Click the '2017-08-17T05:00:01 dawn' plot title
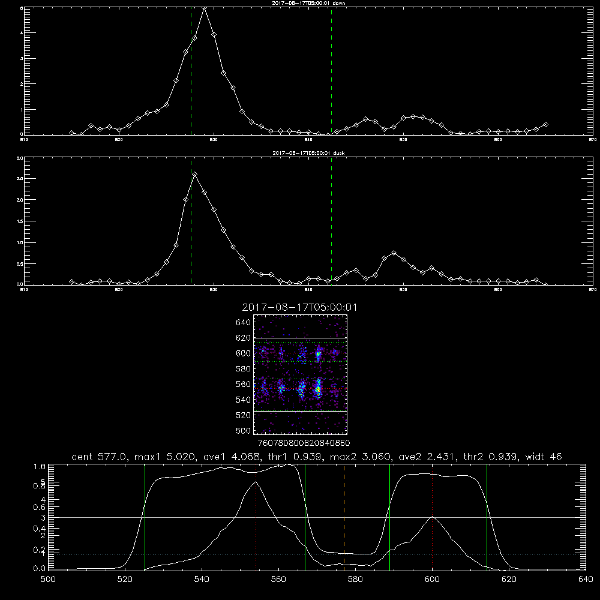This screenshot has width=600, height=600. pos(308,3)
